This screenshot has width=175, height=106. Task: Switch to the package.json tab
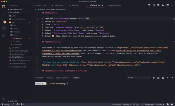(x=114, y=5)
